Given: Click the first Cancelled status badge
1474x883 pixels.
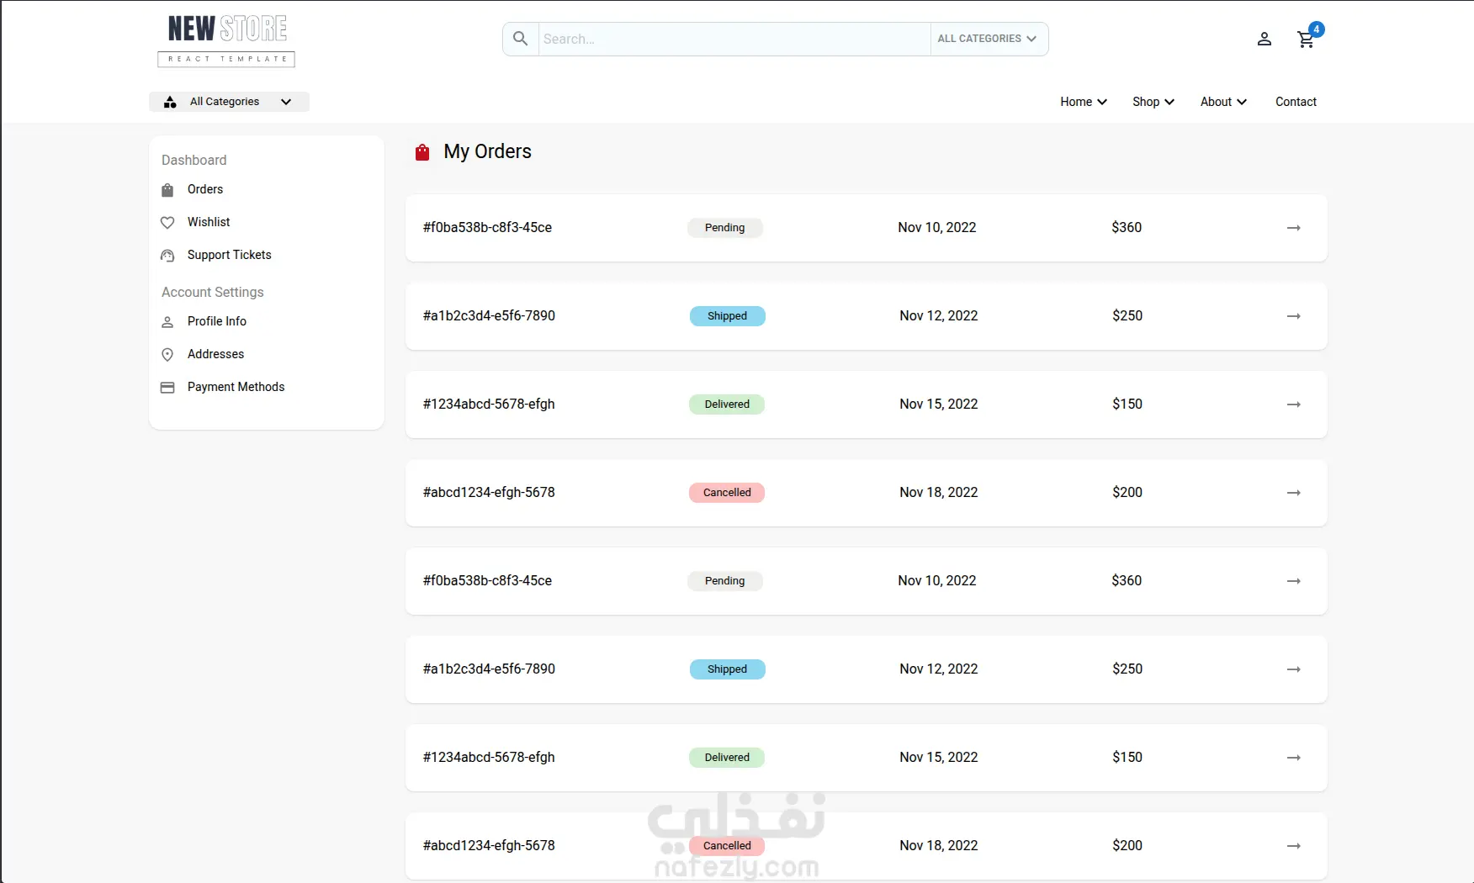Looking at the screenshot, I should click(x=727, y=493).
